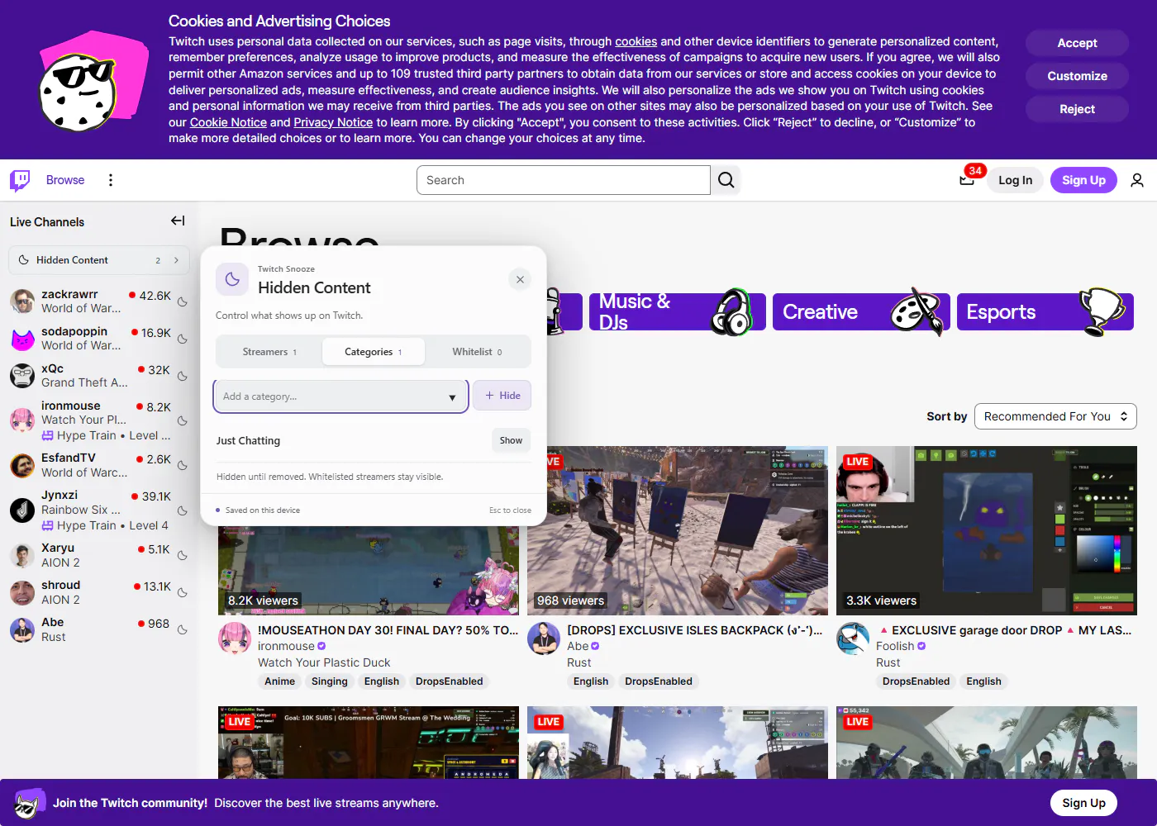Click Foolish channel avatar under stream
The width and height of the screenshot is (1157, 826).
pos(853,639)
